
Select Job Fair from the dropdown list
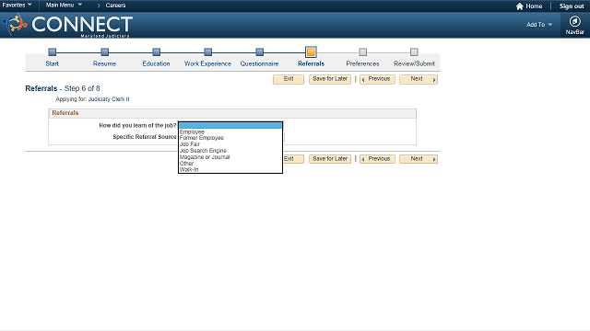pyautogui.click(x=230, y=144)
